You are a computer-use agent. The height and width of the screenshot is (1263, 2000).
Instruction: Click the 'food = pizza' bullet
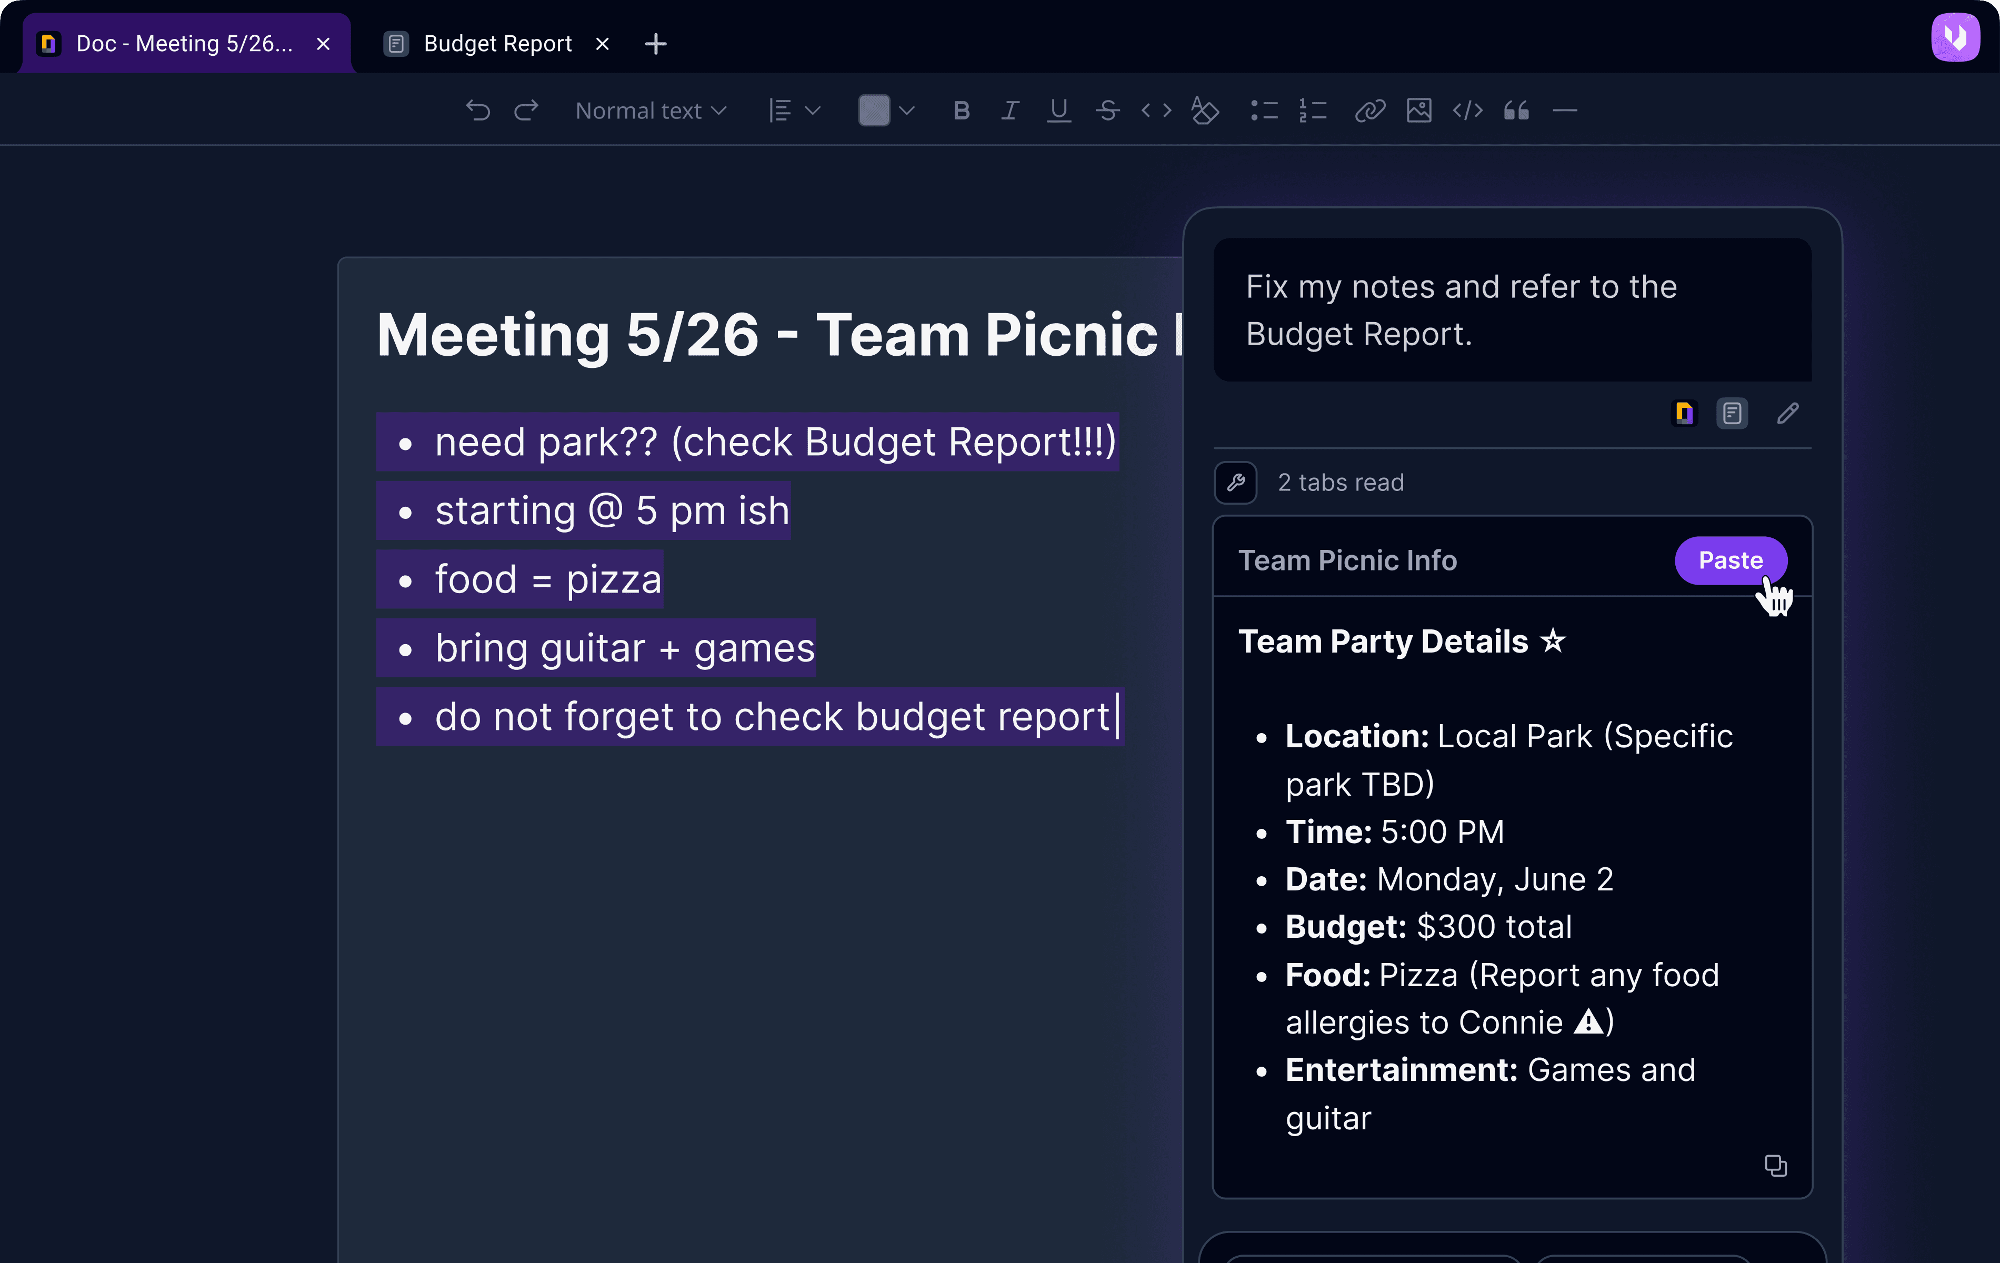520,579
